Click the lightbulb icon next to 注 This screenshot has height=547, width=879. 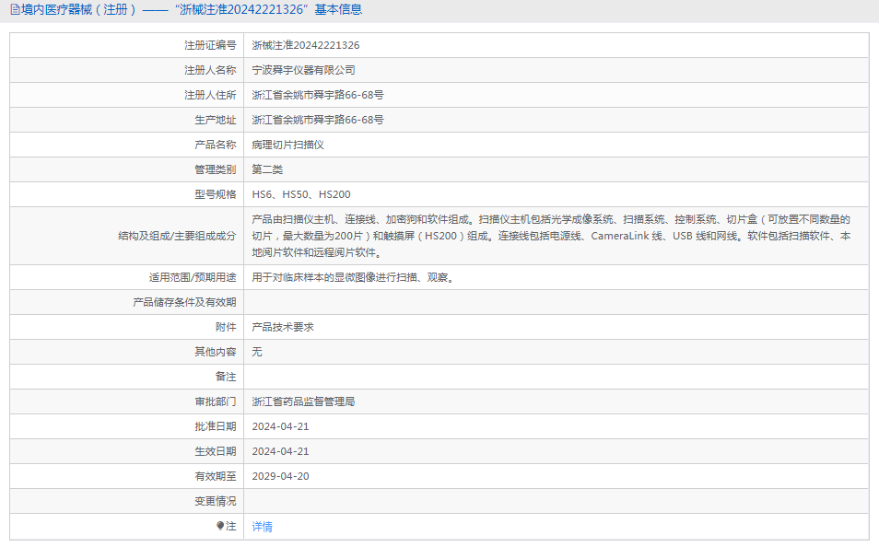tap(220, 526)
